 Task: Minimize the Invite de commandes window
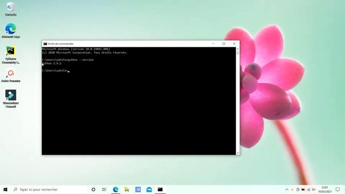point(213,44)
